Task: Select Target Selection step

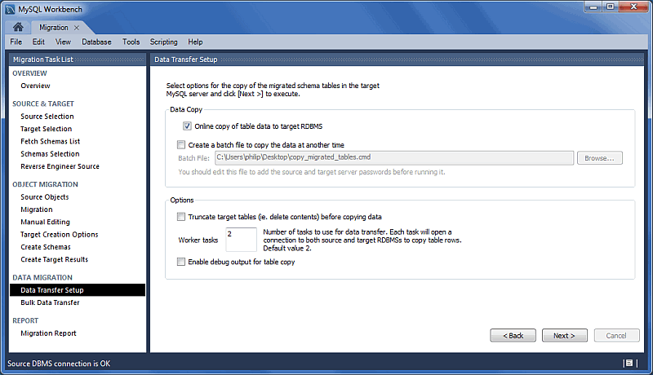Action: point(47,129)
